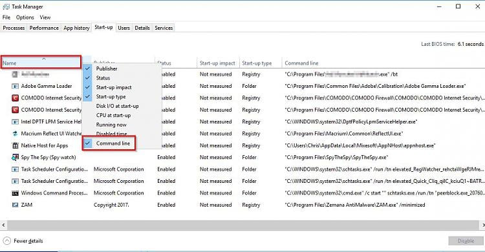Screen dimensions: 485x252
Task: Click the Task Manager title bar icon
Action: pos(6,6)
